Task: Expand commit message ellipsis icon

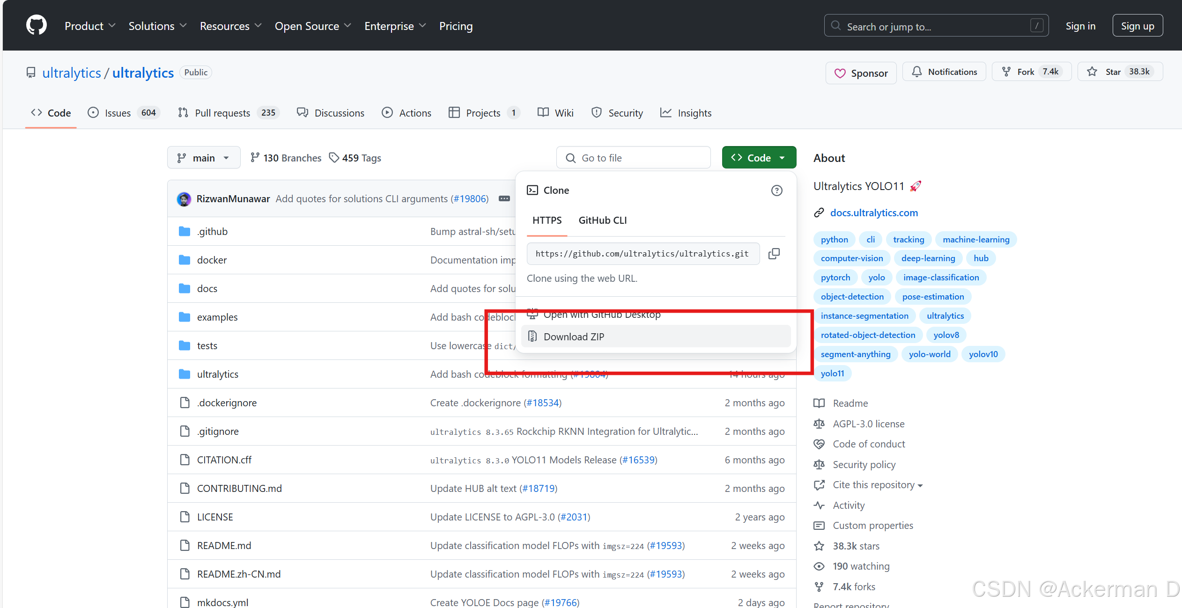Action: click(504, 199)
